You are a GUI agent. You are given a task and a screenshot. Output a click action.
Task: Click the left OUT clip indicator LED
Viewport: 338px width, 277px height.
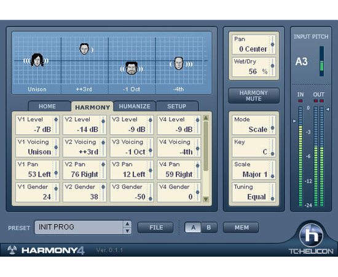coord(316,101)
